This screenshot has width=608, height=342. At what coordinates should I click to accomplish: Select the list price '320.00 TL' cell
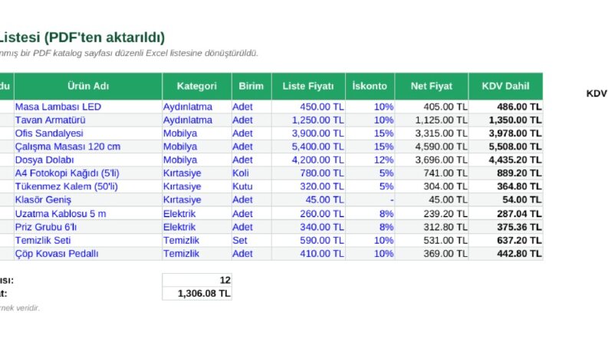click(x=308, y=186)
